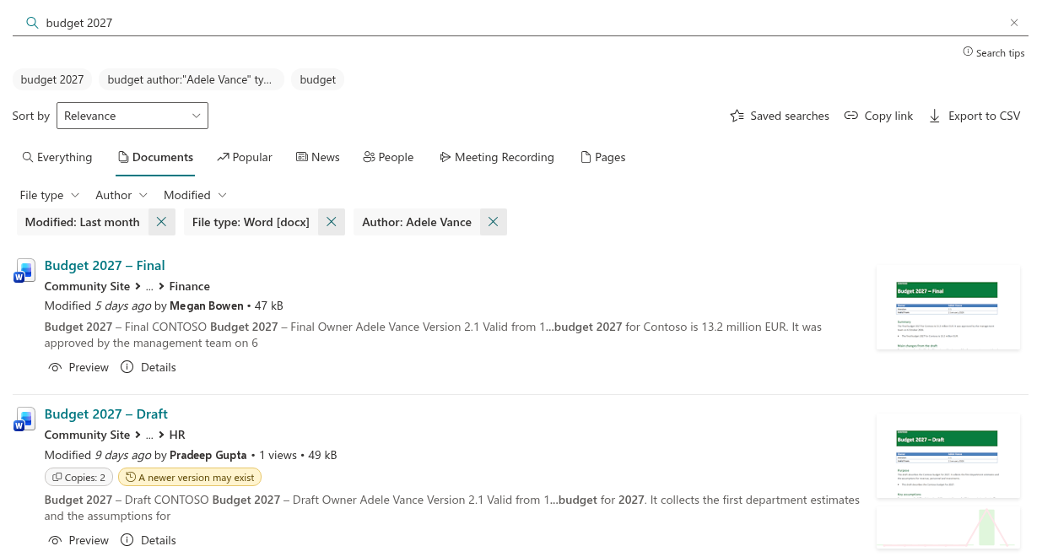The width and height of the screenshot is (1042, 557).
Task: Remove the Author: Adele Vance filter
Action: (x=493, y=222)
